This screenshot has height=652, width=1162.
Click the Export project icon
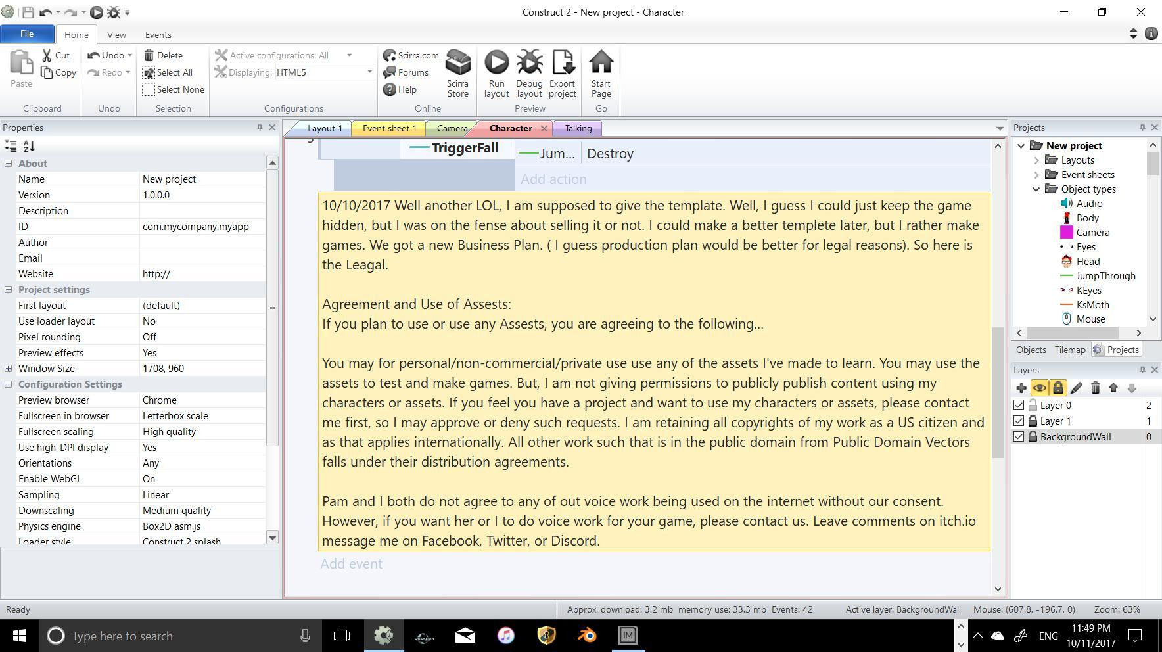point(563,74)
